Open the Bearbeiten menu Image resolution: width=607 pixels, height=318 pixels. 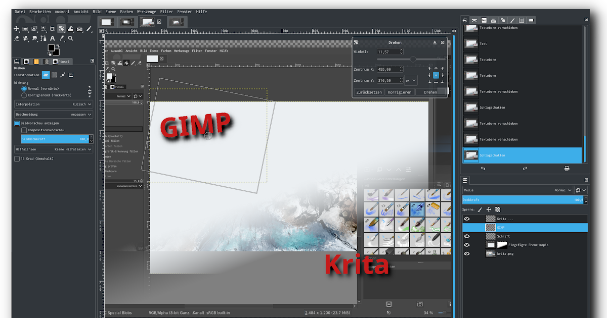[40, 11]
